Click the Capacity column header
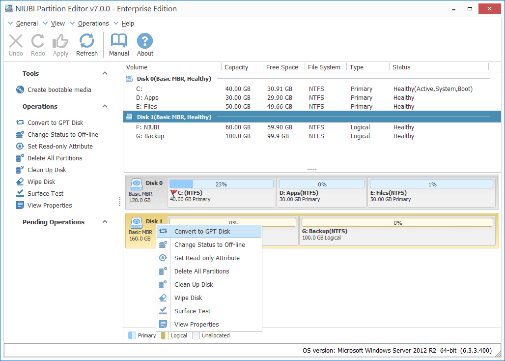The image size is (505, 361). [x=242, y=67]
